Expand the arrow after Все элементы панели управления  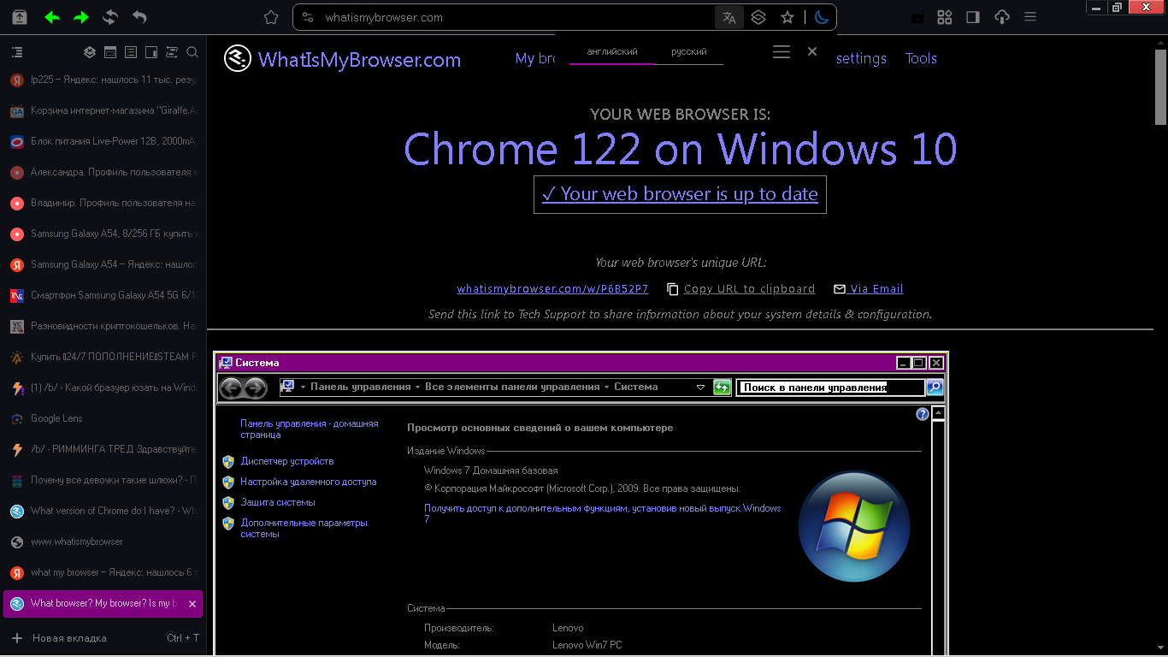(x=607, y=388)
